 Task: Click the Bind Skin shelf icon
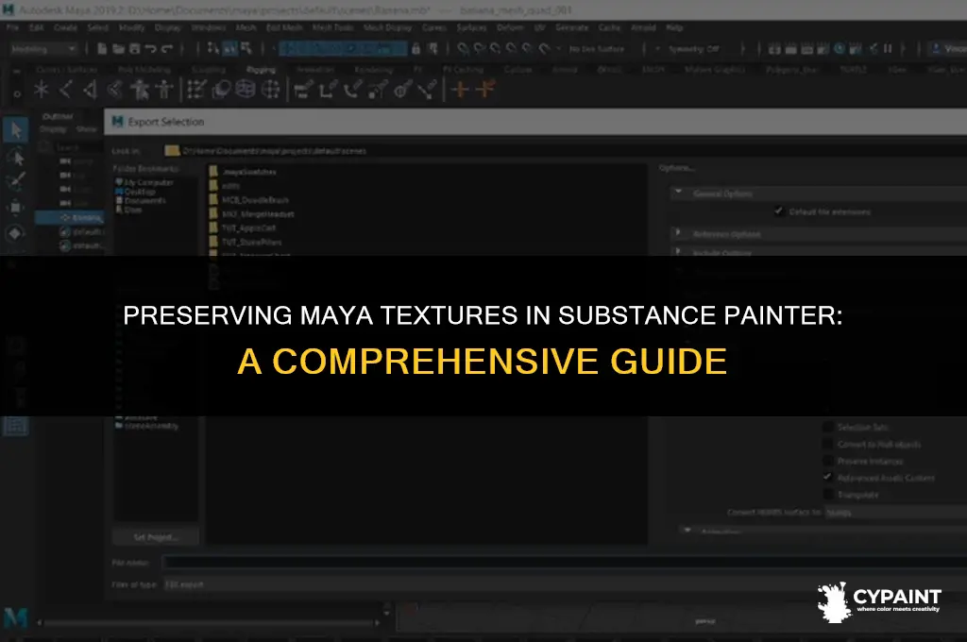(x=114, y=90)
